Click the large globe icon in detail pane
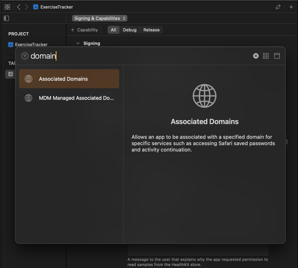This screenshot has width=298, height=268. 205,96
